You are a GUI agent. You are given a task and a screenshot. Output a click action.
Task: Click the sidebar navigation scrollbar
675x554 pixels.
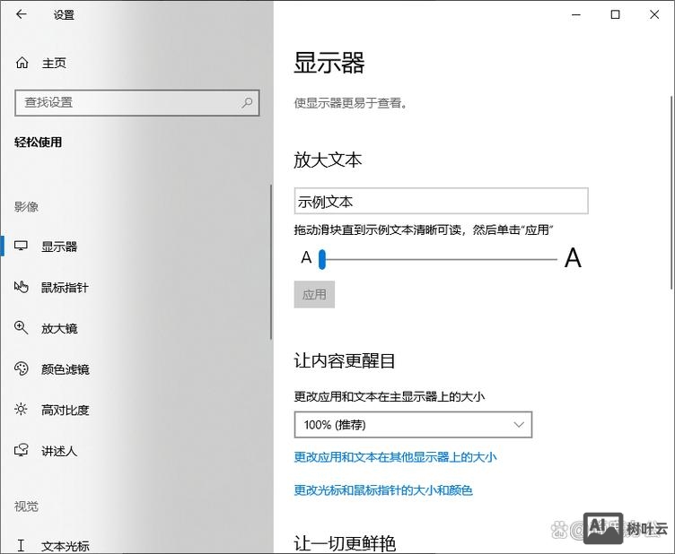[271, 262]
